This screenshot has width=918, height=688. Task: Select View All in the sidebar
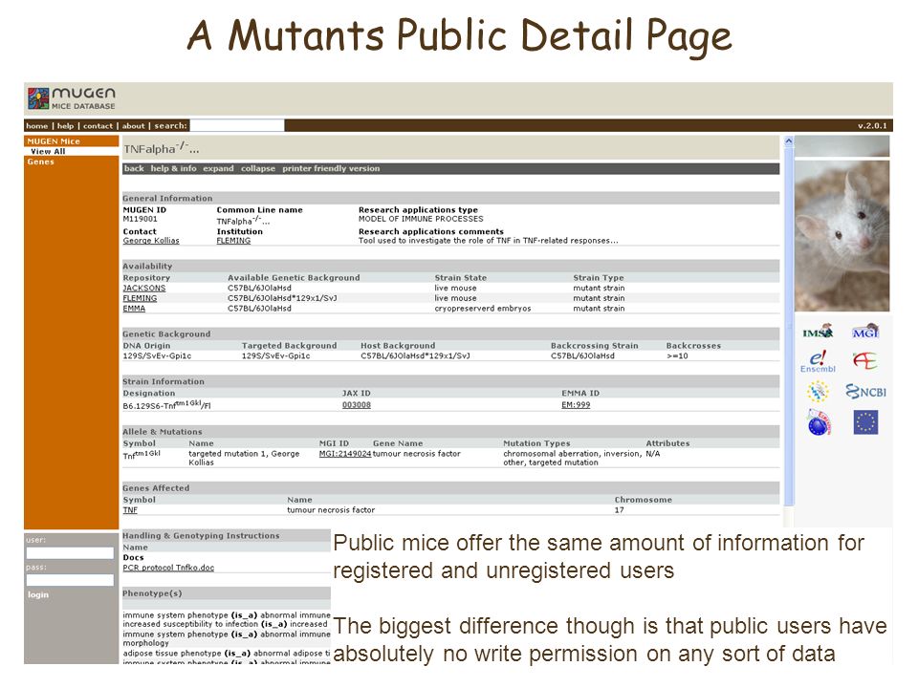[48, 151]
